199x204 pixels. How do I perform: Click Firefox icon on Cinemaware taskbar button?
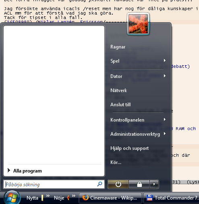(x=85, y=198)
